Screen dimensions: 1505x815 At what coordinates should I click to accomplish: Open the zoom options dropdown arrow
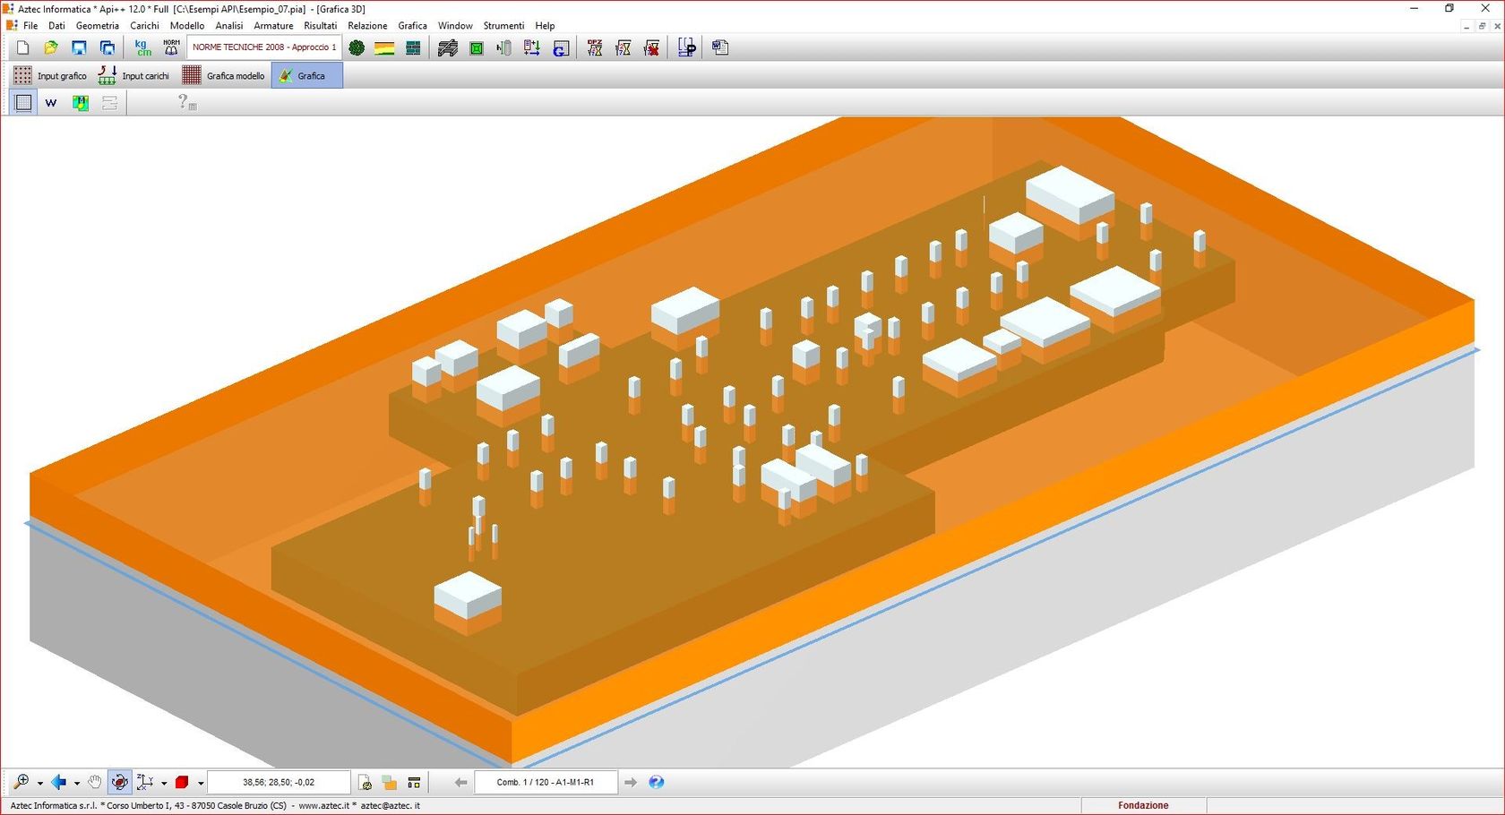click(x=39, y=782)
